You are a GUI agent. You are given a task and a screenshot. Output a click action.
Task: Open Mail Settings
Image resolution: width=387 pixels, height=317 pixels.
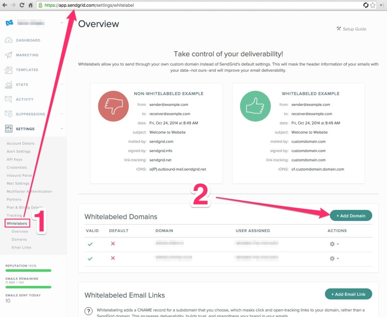(18, 183)
